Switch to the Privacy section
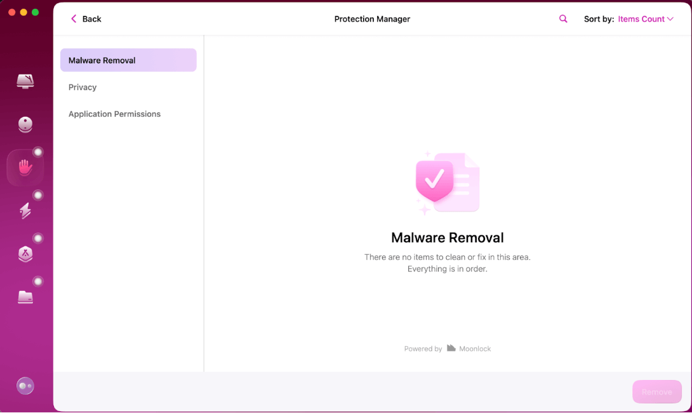Viewport: 692px width, 413px height. pyautogui.click(x=83, y=87)
